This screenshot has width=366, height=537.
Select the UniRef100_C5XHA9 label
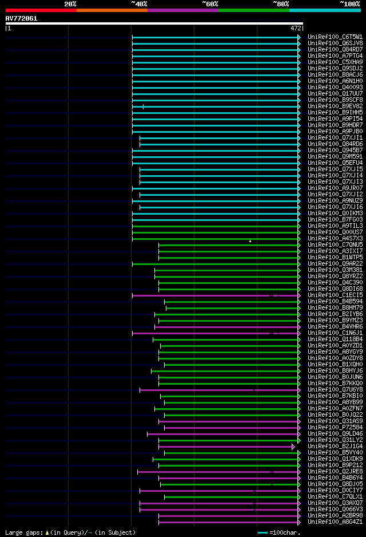click(x=335, y=62)
